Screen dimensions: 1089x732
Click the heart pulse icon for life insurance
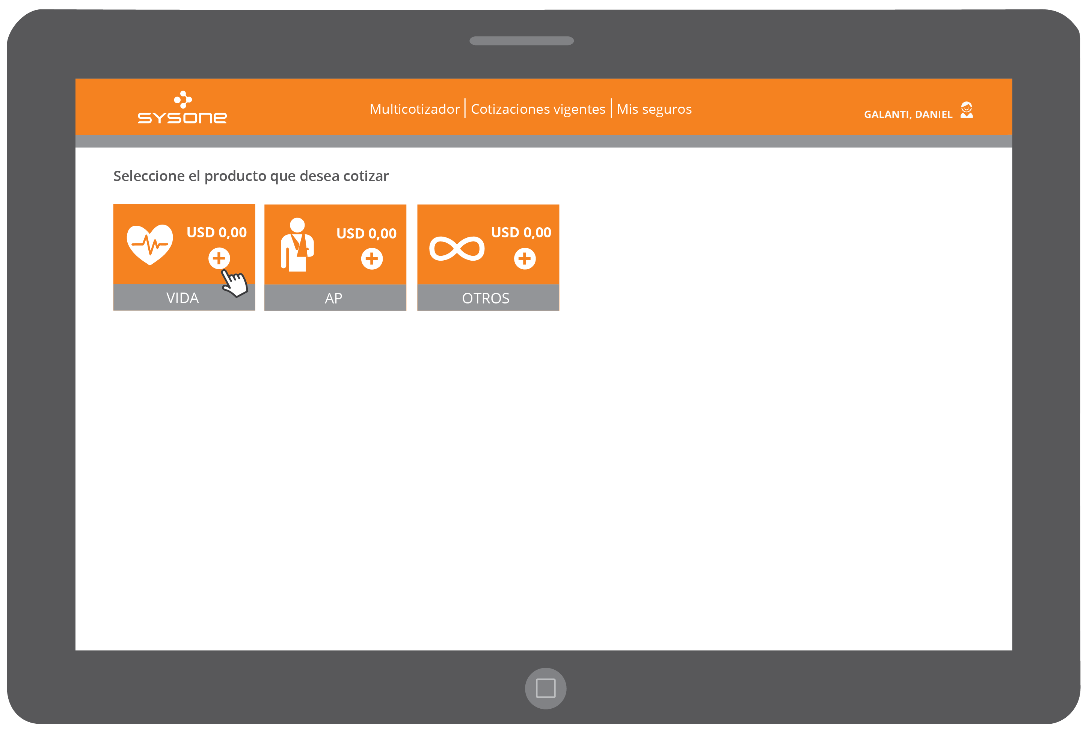[x=150, y=245]
